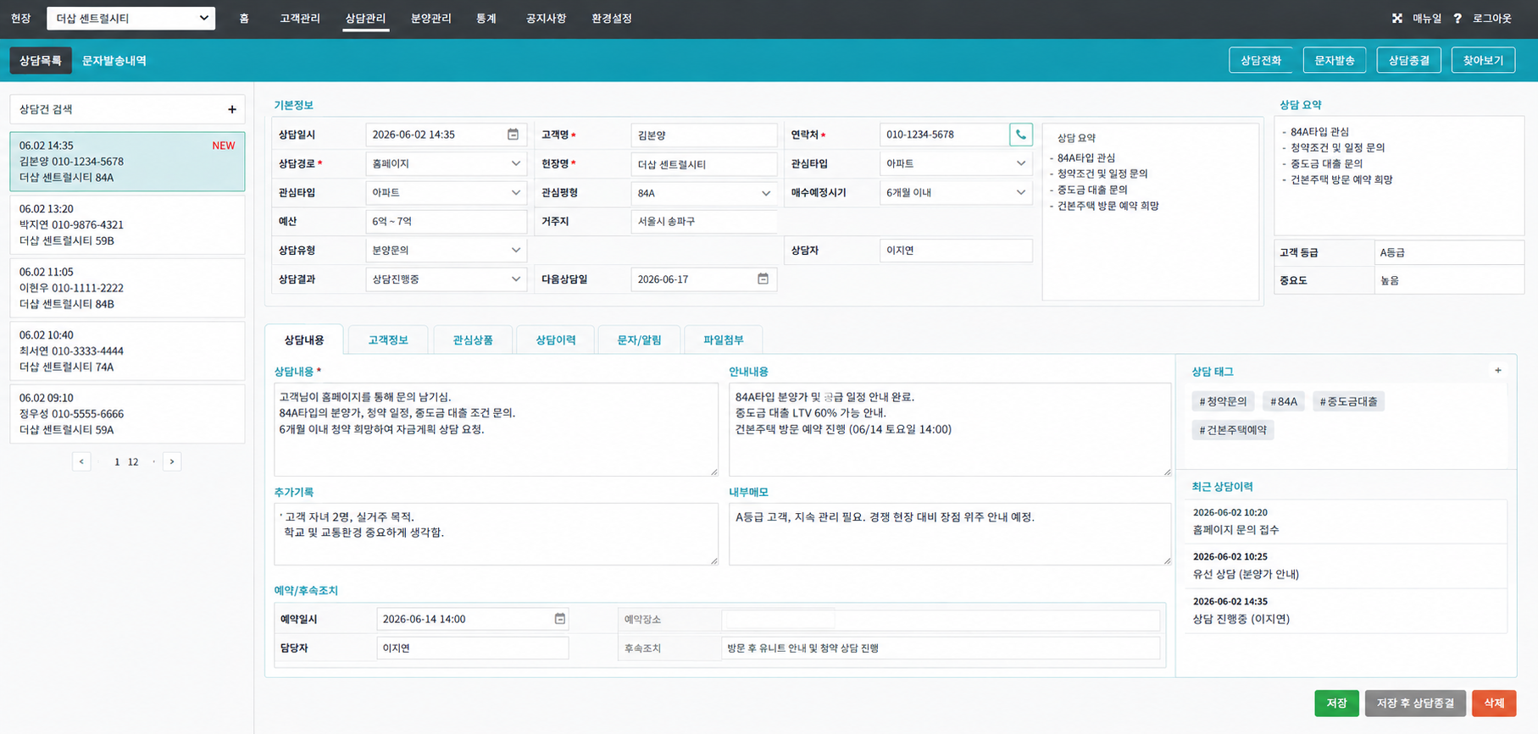Click the 찾아보기 button
Viewport: 1538px width, 734px height.
click(x=1483, y=60)
